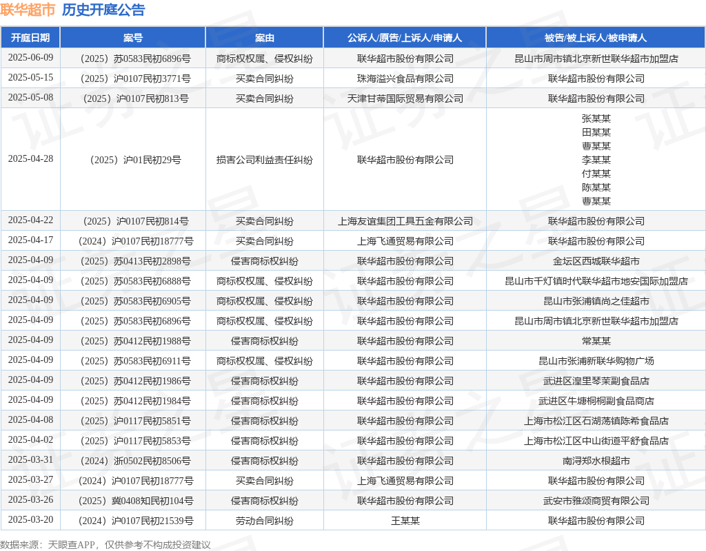Click case number (2025)苏0412民初1984号
The image size is (706, 551).
coord(136,402)
